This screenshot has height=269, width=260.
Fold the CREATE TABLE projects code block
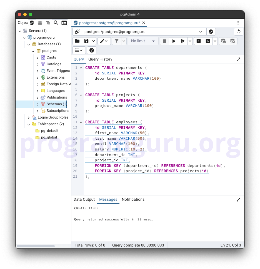[x=81, y=95]
